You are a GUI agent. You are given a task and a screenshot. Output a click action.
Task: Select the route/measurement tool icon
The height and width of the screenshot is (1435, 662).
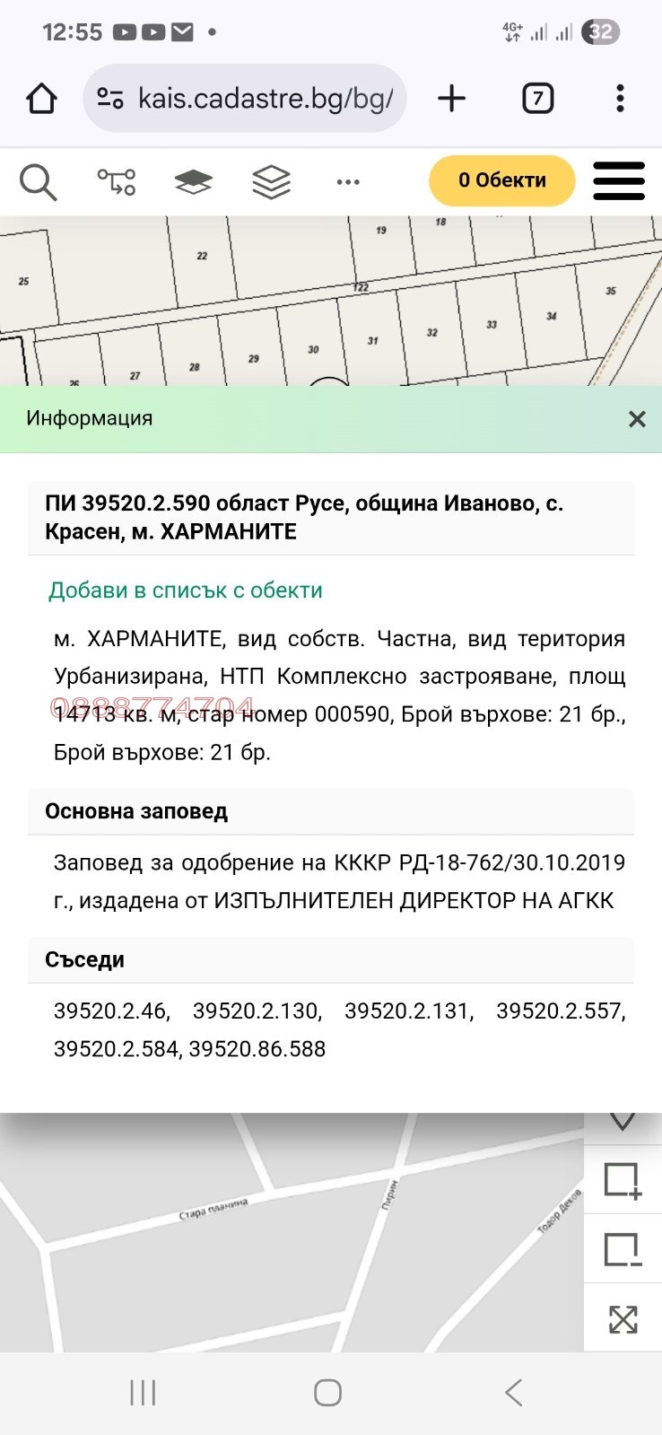(x=117, y=181)
